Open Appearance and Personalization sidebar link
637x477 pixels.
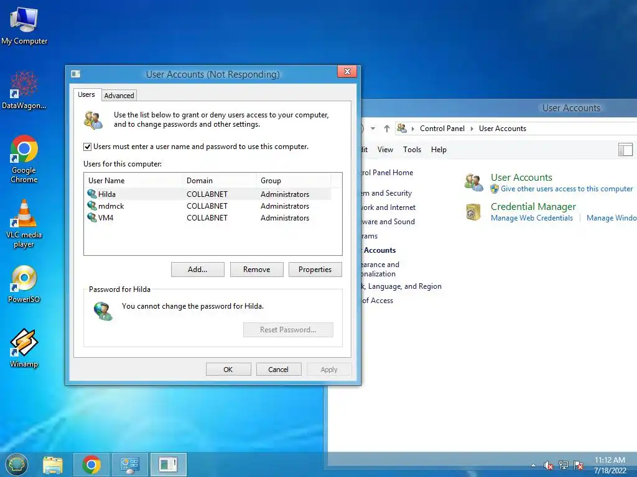tap(380, 269)
